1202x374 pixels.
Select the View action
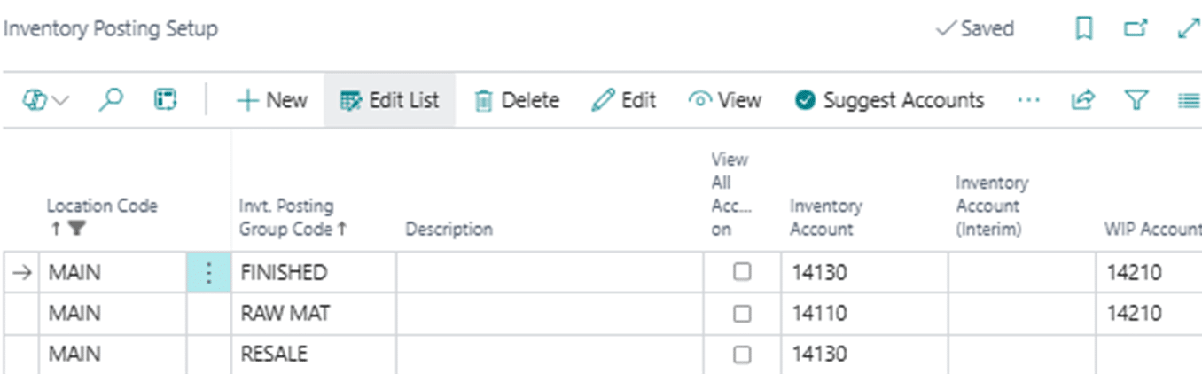pos(725,100)
